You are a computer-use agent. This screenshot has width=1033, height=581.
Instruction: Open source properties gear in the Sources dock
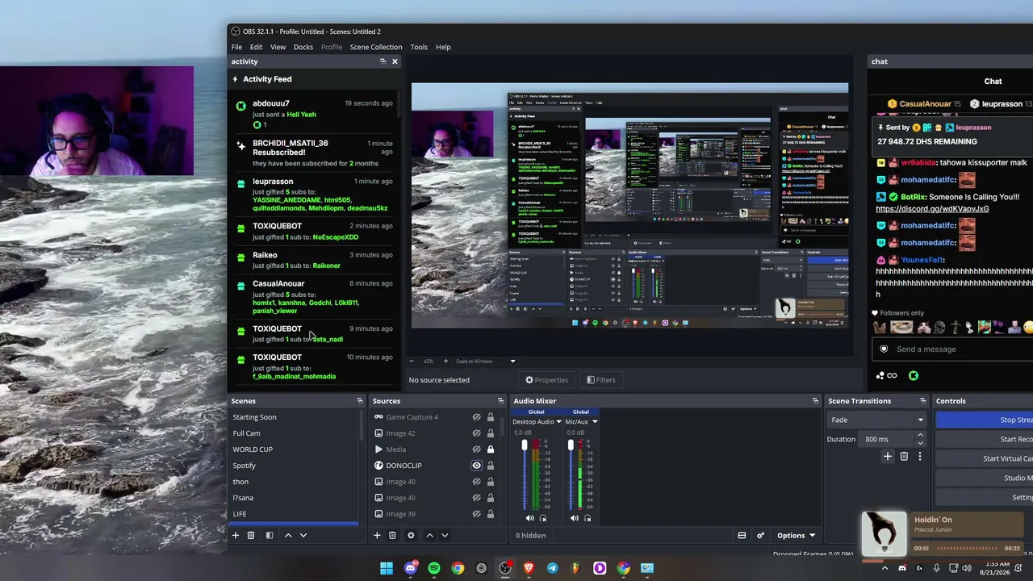[x=411, y=535]
